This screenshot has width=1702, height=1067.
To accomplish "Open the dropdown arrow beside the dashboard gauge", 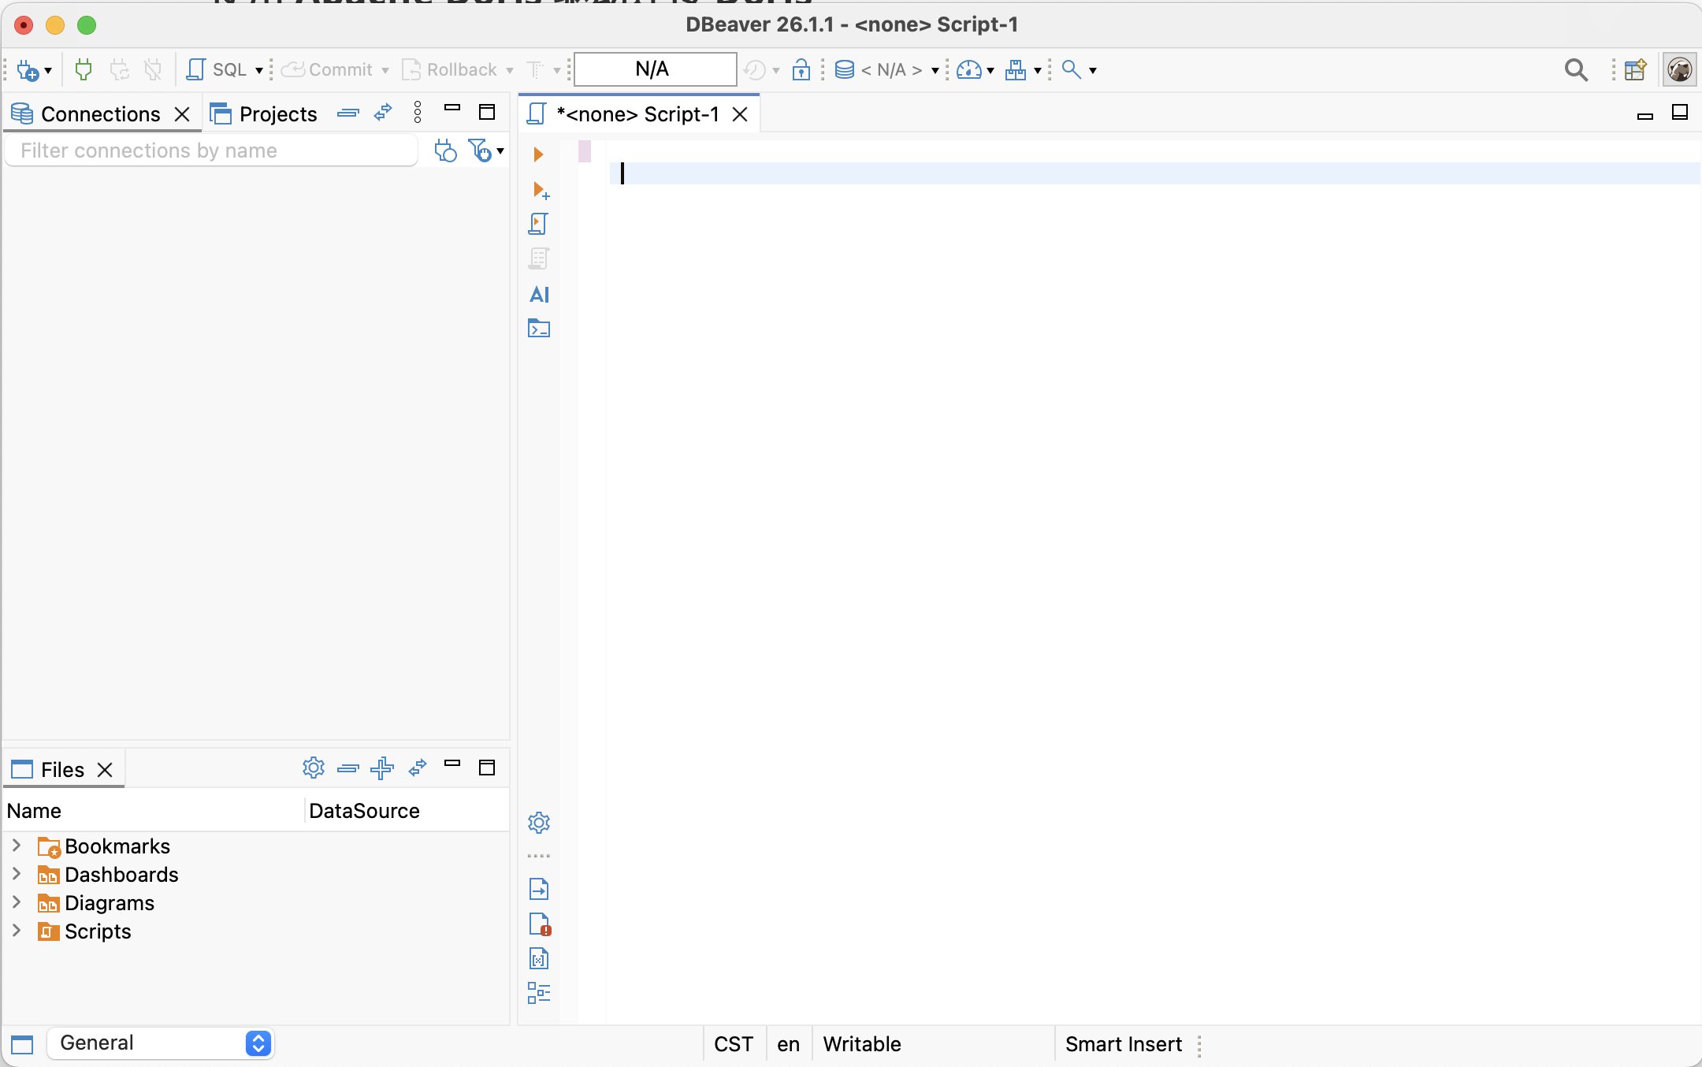I will tap(990, 71).
